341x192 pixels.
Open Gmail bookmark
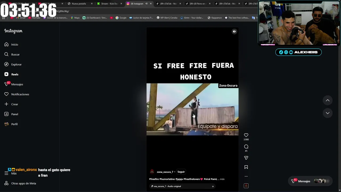click(x=21, y=18)
